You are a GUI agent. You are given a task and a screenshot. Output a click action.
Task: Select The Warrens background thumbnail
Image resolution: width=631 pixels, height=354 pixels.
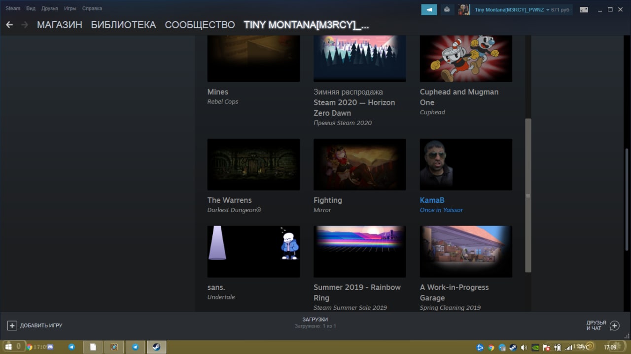pos(253,164)
